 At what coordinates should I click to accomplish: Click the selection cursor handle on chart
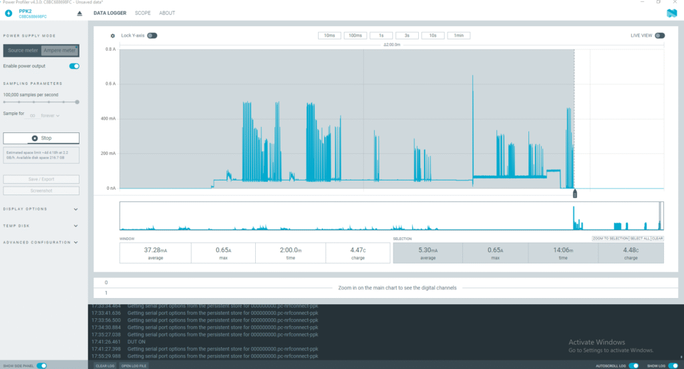(x=574, y=193)
